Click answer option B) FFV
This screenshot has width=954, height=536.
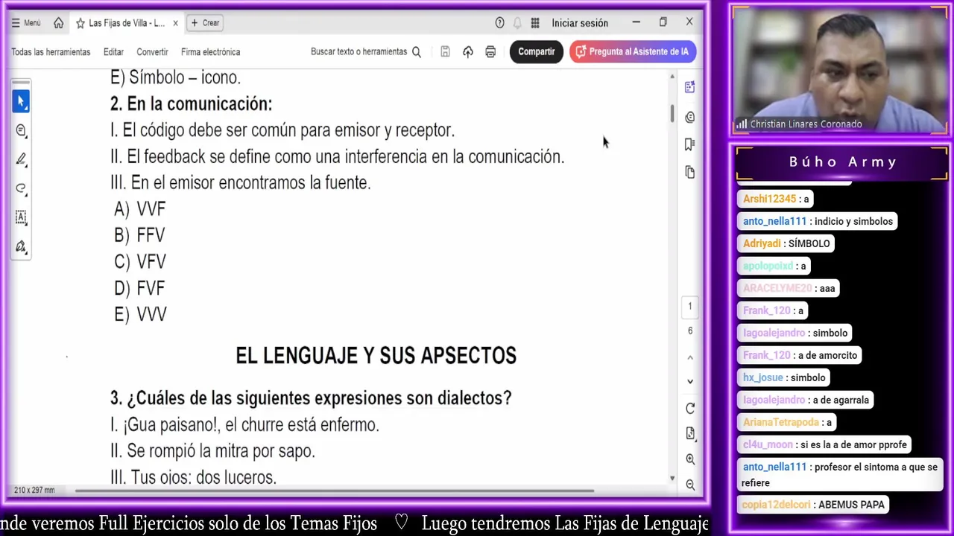click(x=139, y=235)
